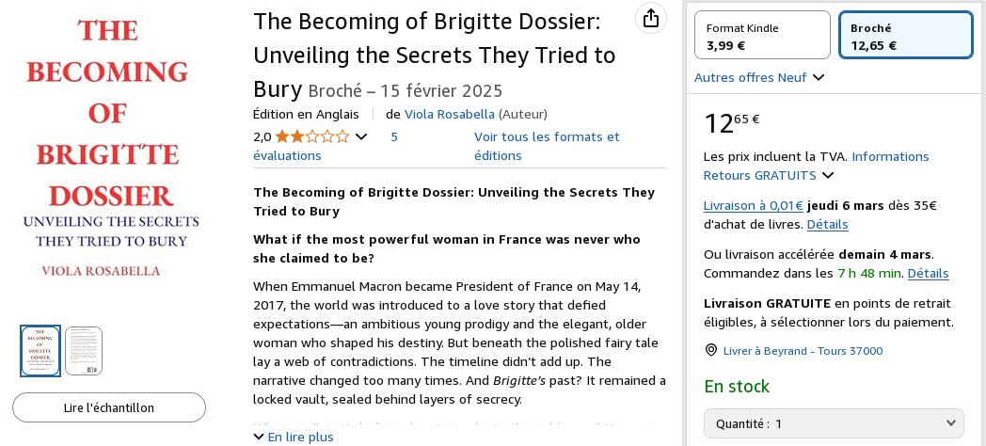Open Livraison à 0,01€ link
The image size is (986, 446).
754,205
